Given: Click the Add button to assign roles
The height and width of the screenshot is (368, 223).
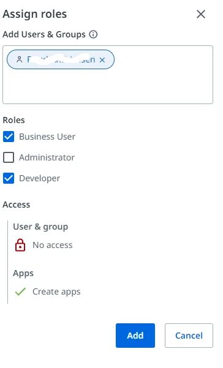Looking at the screenshot, I should coord(135,336).
